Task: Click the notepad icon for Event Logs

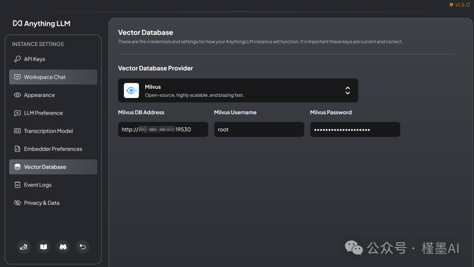Action: click(18, 185)
